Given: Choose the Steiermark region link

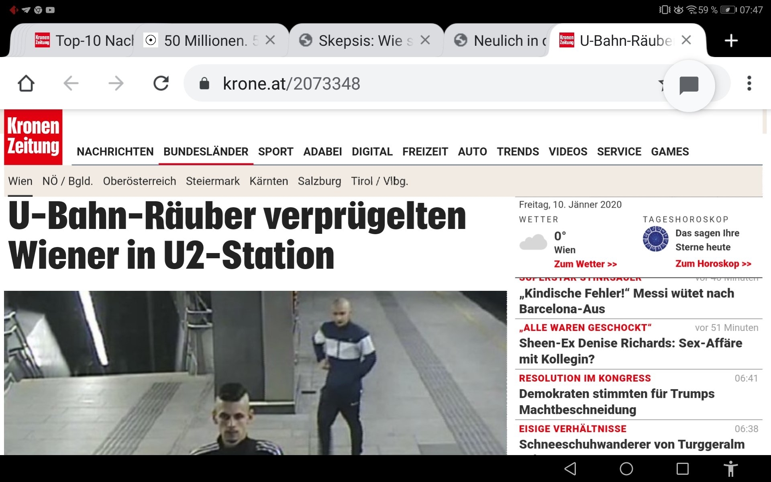Looking at the screenshot, I should point(212,181).
